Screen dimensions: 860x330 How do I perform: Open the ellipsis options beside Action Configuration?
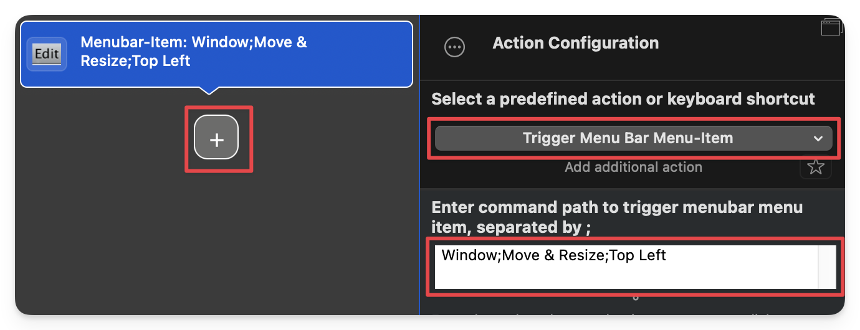pos(454,47)
